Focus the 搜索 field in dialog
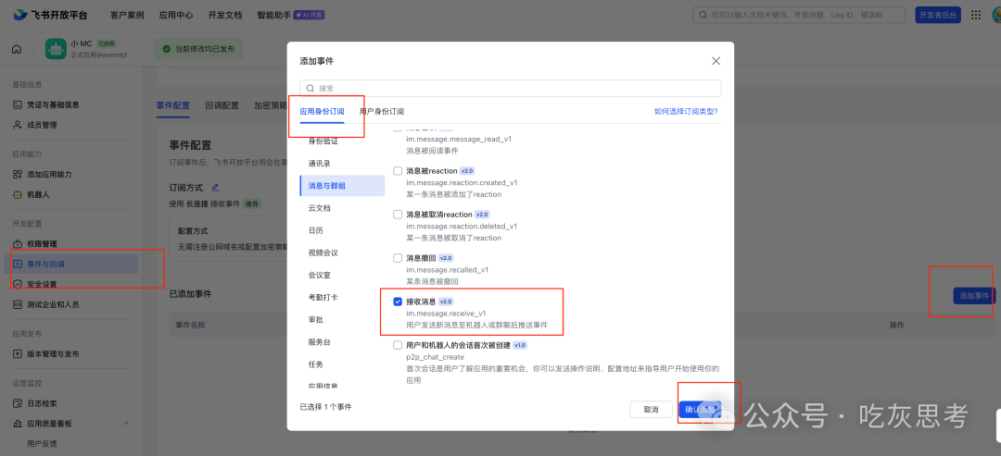Viewport: 1001px width, 456px height. click(511, 89)
